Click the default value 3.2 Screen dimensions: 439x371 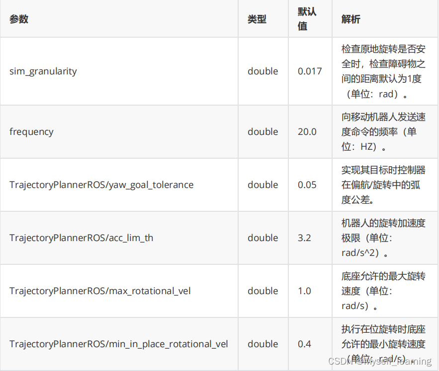tap(304, 238)
